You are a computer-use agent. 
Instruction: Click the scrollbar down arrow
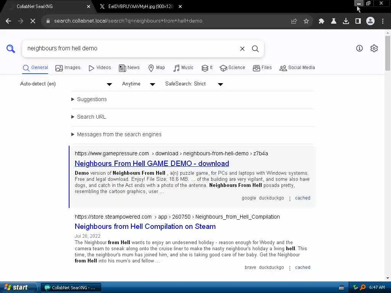pyautogui.click(x=388, y=278)
